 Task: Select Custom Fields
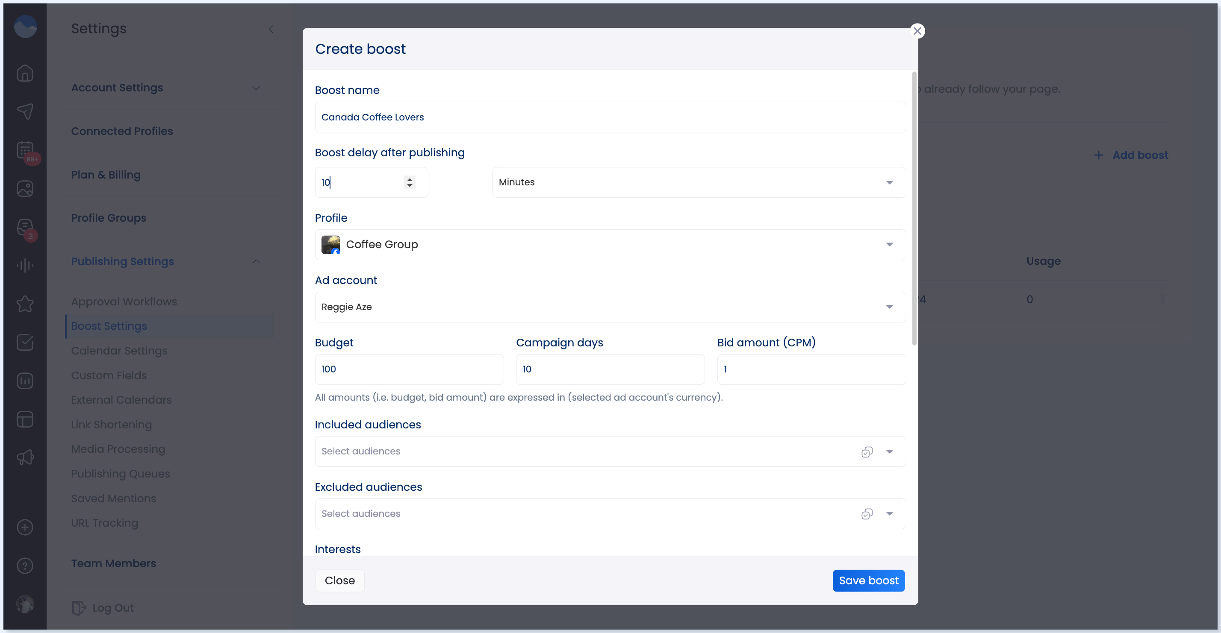109,375
